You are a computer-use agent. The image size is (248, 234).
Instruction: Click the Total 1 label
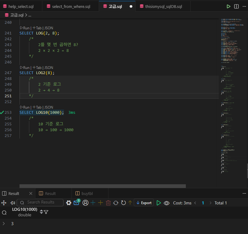tap(221, 203)
